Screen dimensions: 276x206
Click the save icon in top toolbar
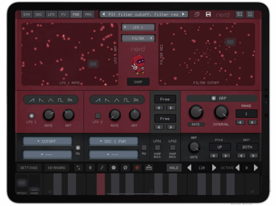click(209, 14)
